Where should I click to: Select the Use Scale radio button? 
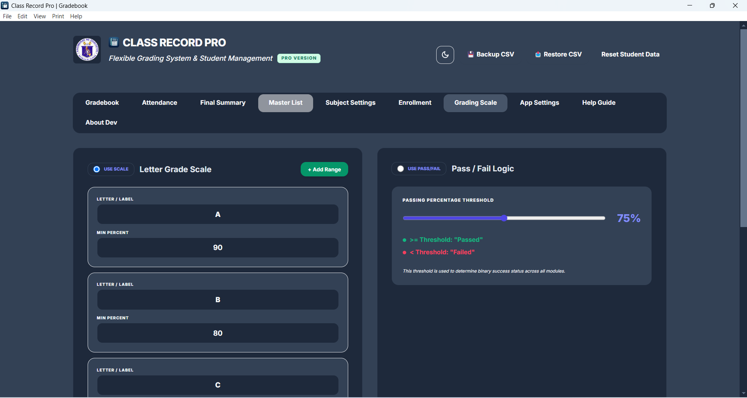97,169
